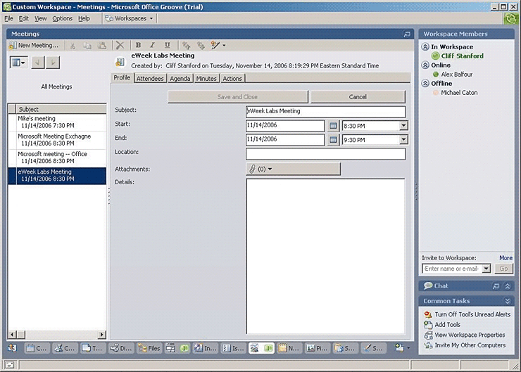The height and width of the screenshot is (372, 521).
Task: Collapse the Online members group
Action: (x=425, y=65)
